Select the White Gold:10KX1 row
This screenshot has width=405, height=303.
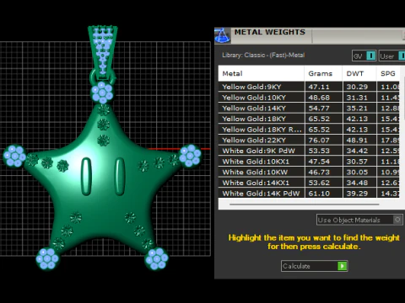point(309,162)
